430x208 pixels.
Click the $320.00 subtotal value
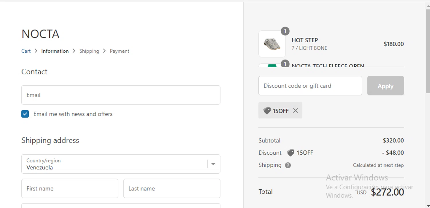tap(393, 140)
